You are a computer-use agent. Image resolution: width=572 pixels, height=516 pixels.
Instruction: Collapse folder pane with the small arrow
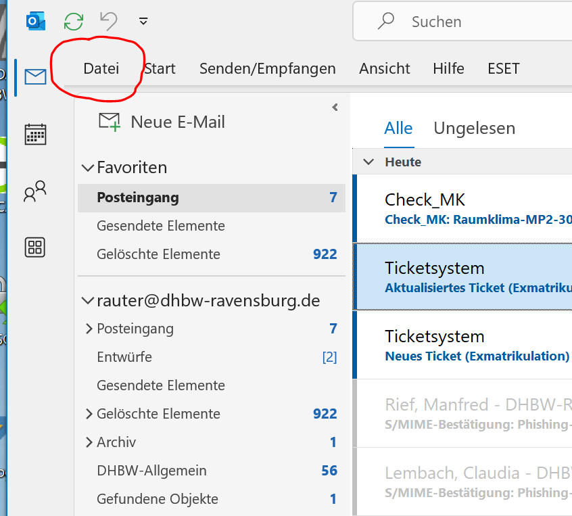click(335, 108)
